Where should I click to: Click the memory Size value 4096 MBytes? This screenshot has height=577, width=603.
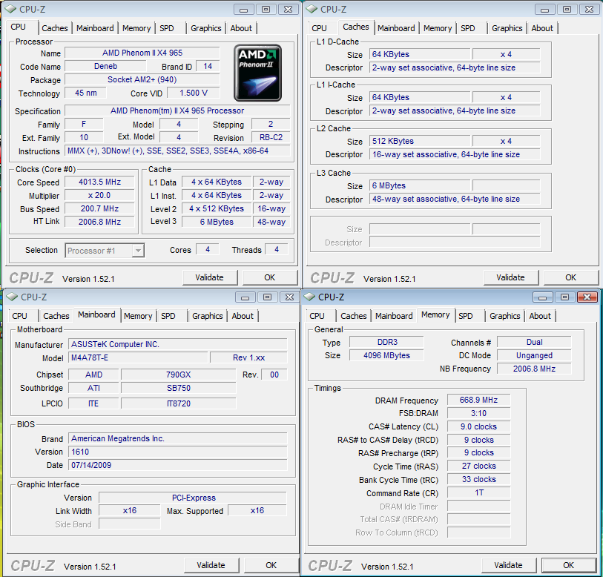pyautogui.click(x=386, y=355)
